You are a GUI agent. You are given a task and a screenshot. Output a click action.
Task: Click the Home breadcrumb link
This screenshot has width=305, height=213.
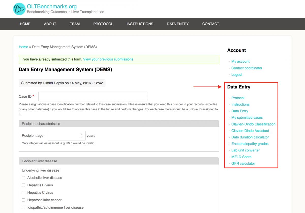coord(23,47)
